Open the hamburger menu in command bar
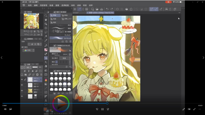The width and height of the screenshot is (205, 115). tap(75, 9)
